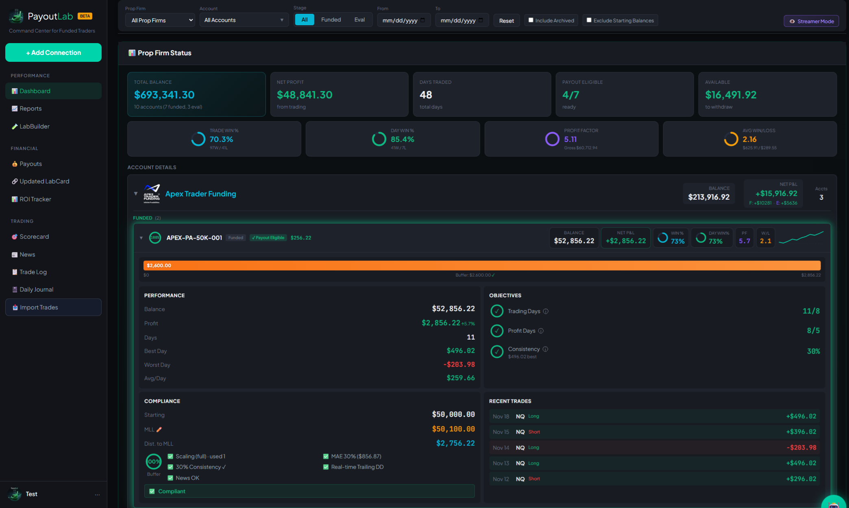This screenshot has width=849, height=508.
Task: Edit MLL using the pencil icon
Action: point(159,429)
